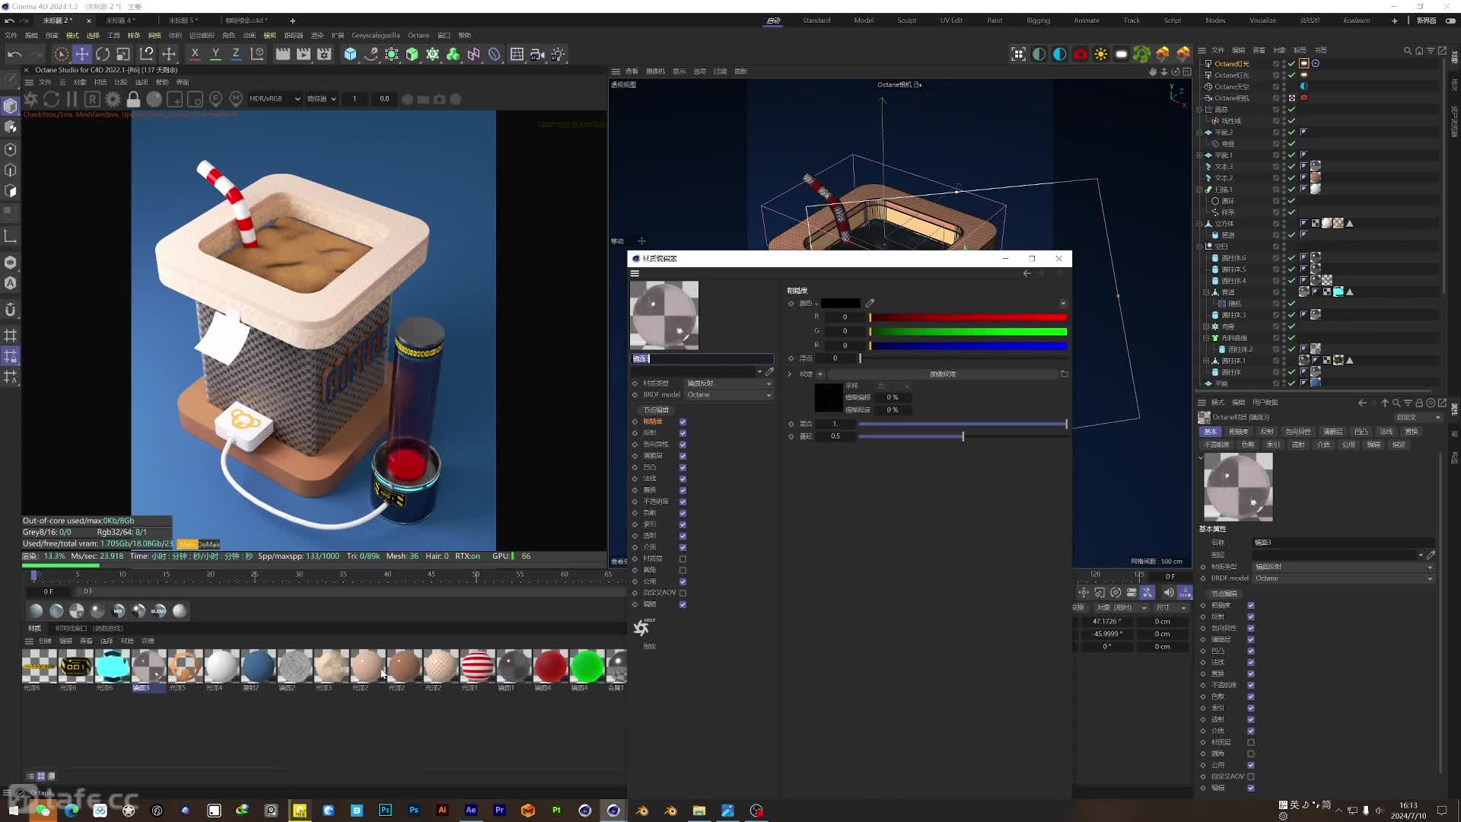Click the Octane render region R icon
The image size is (1461, 822).
coord(92,99)
